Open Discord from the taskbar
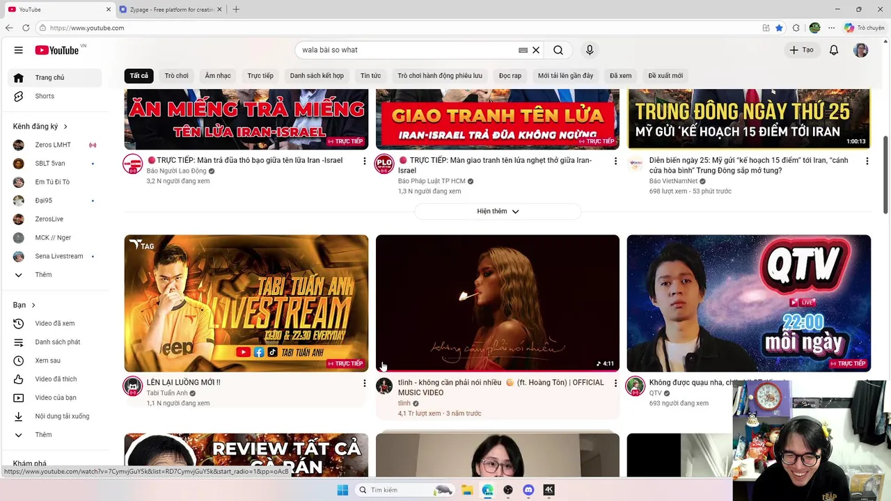This screenshot has width=891, height=501. [x=528, y=490]
